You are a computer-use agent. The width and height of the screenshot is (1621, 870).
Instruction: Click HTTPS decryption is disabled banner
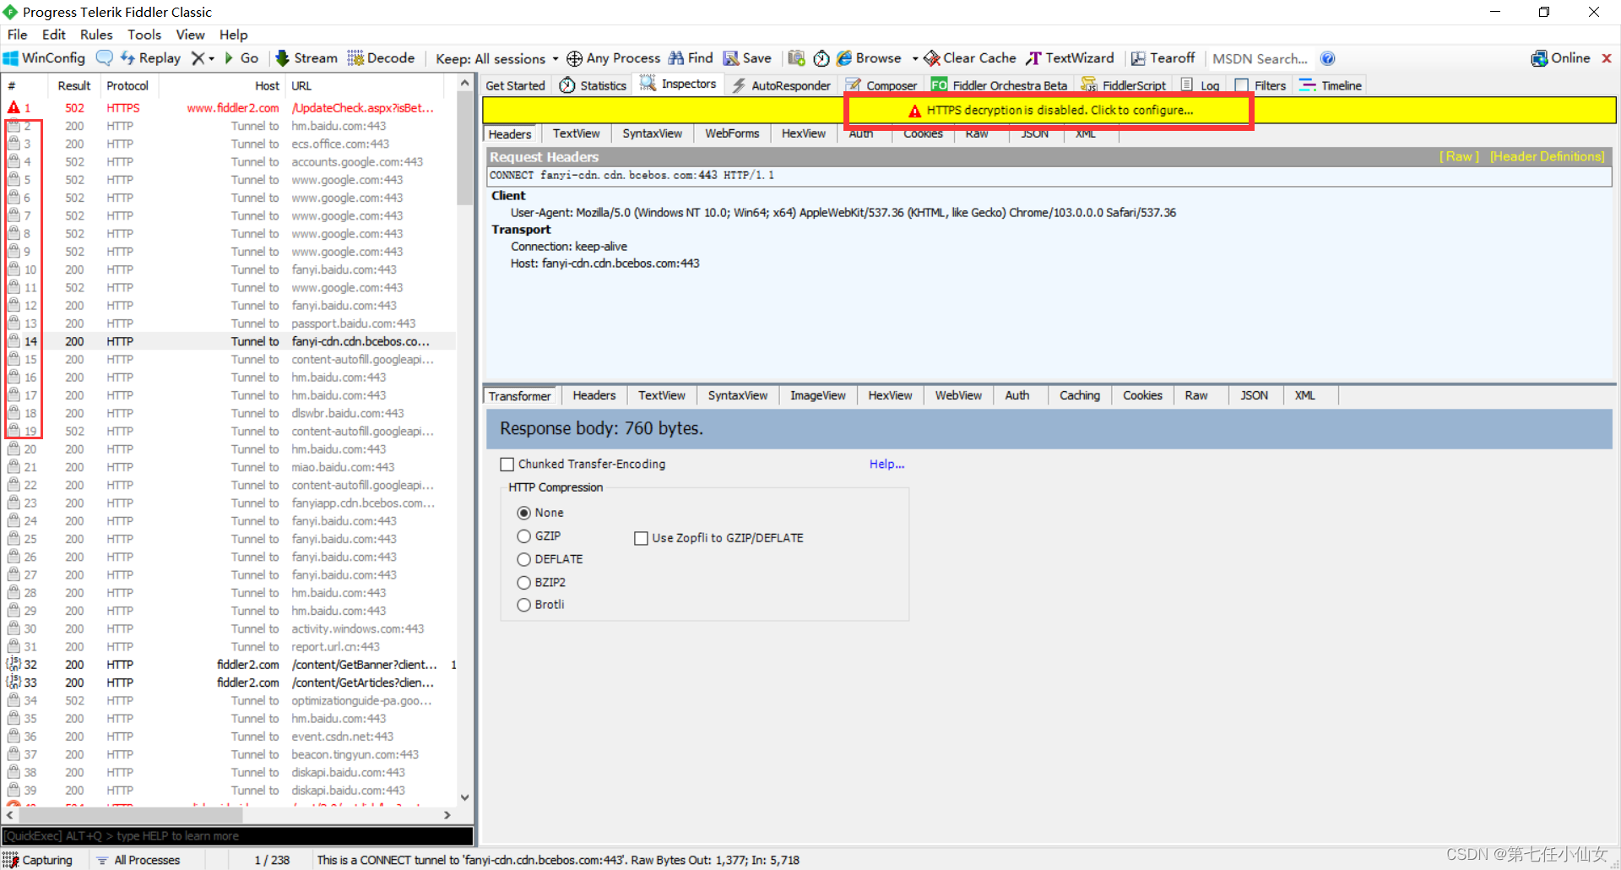click(1049, 111)
